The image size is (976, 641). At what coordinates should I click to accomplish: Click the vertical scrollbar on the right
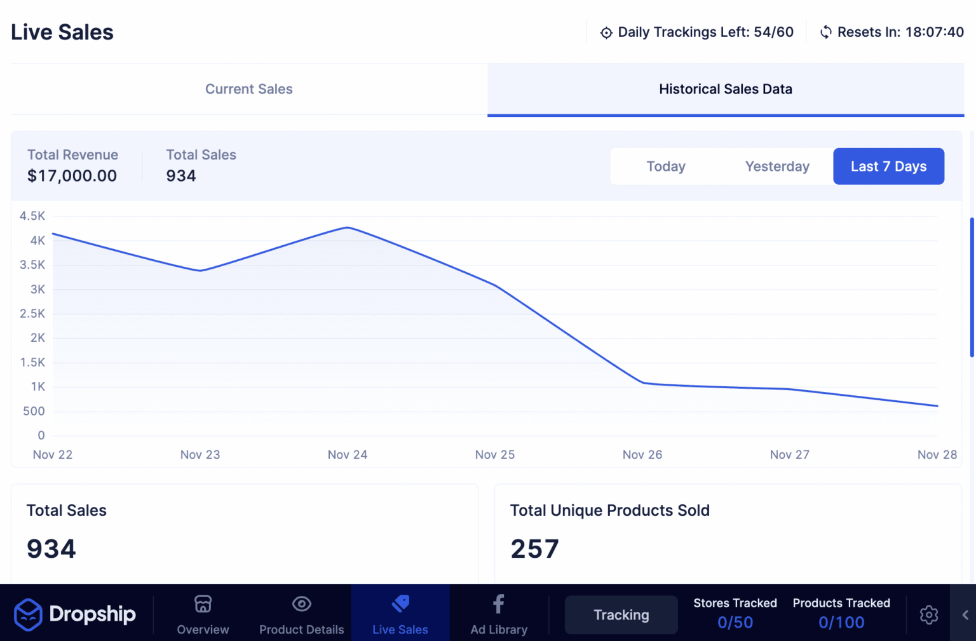972,287
